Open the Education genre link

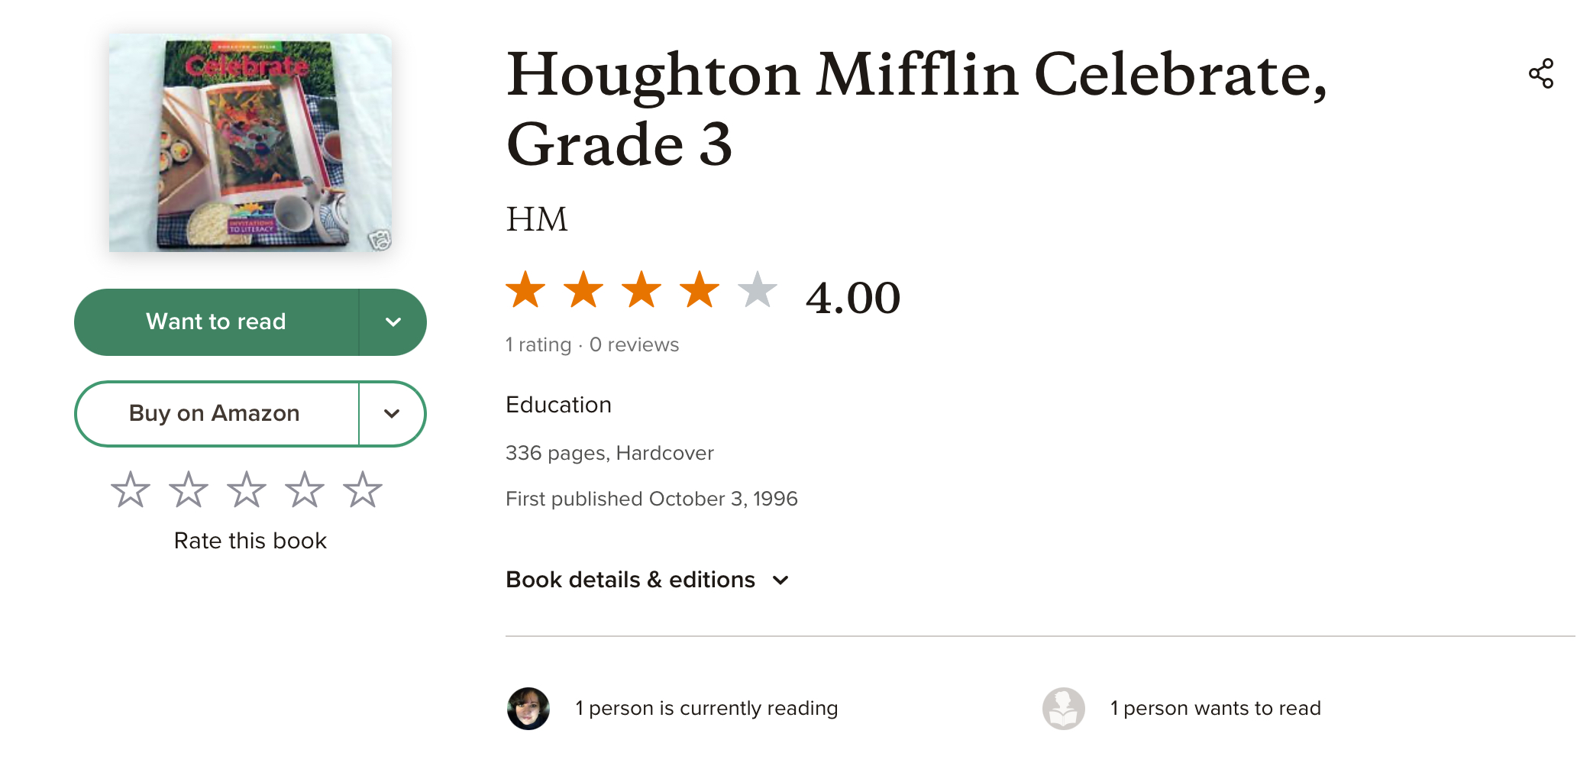point(558,405)
